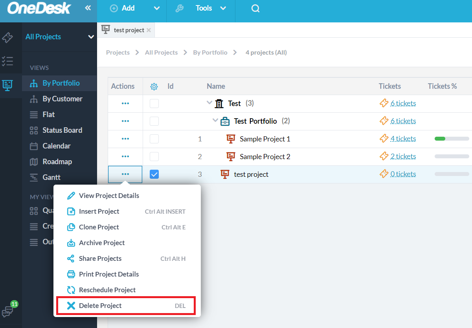Go to Projects breadcrumb

click(x=118, y=53)
